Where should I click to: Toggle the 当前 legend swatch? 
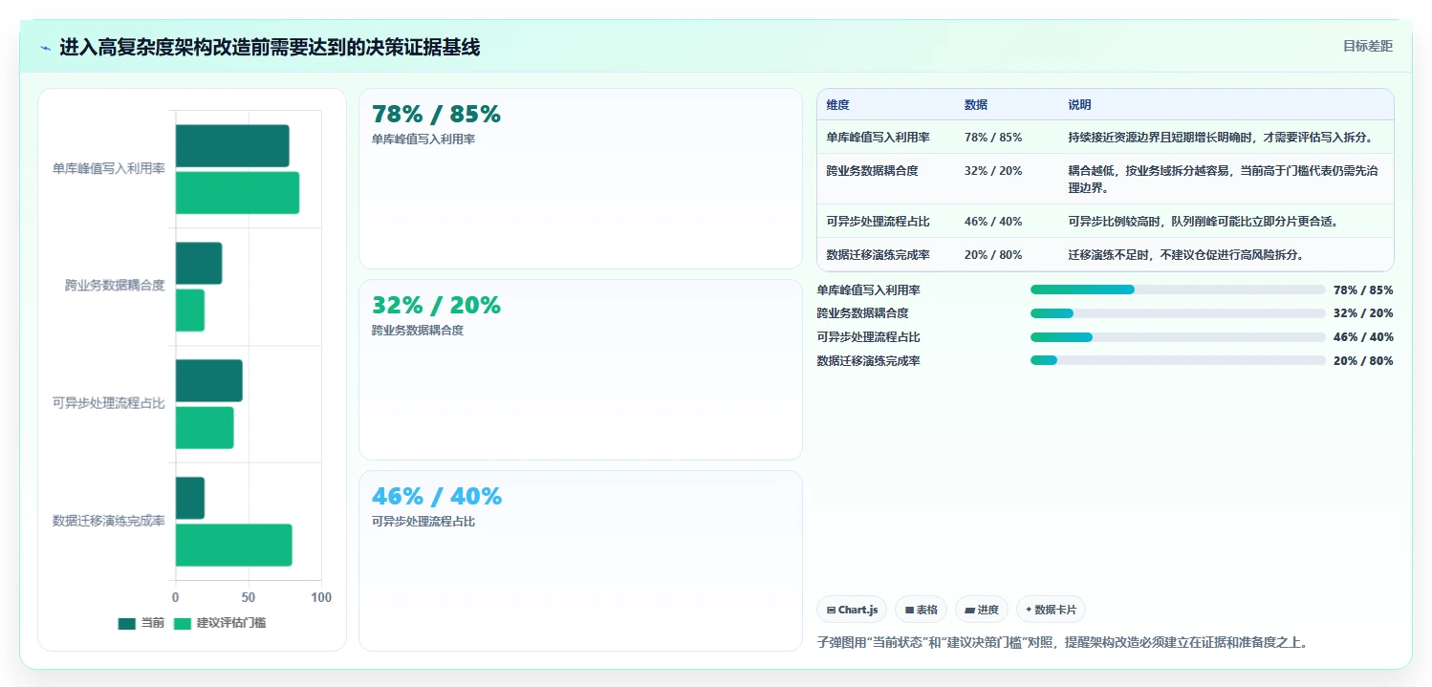click(x=127, y=623)
